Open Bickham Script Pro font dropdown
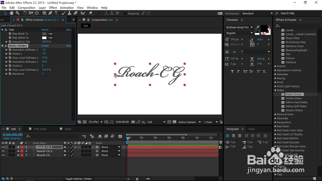This screenshot has width=322, height=181. point(239,27)
